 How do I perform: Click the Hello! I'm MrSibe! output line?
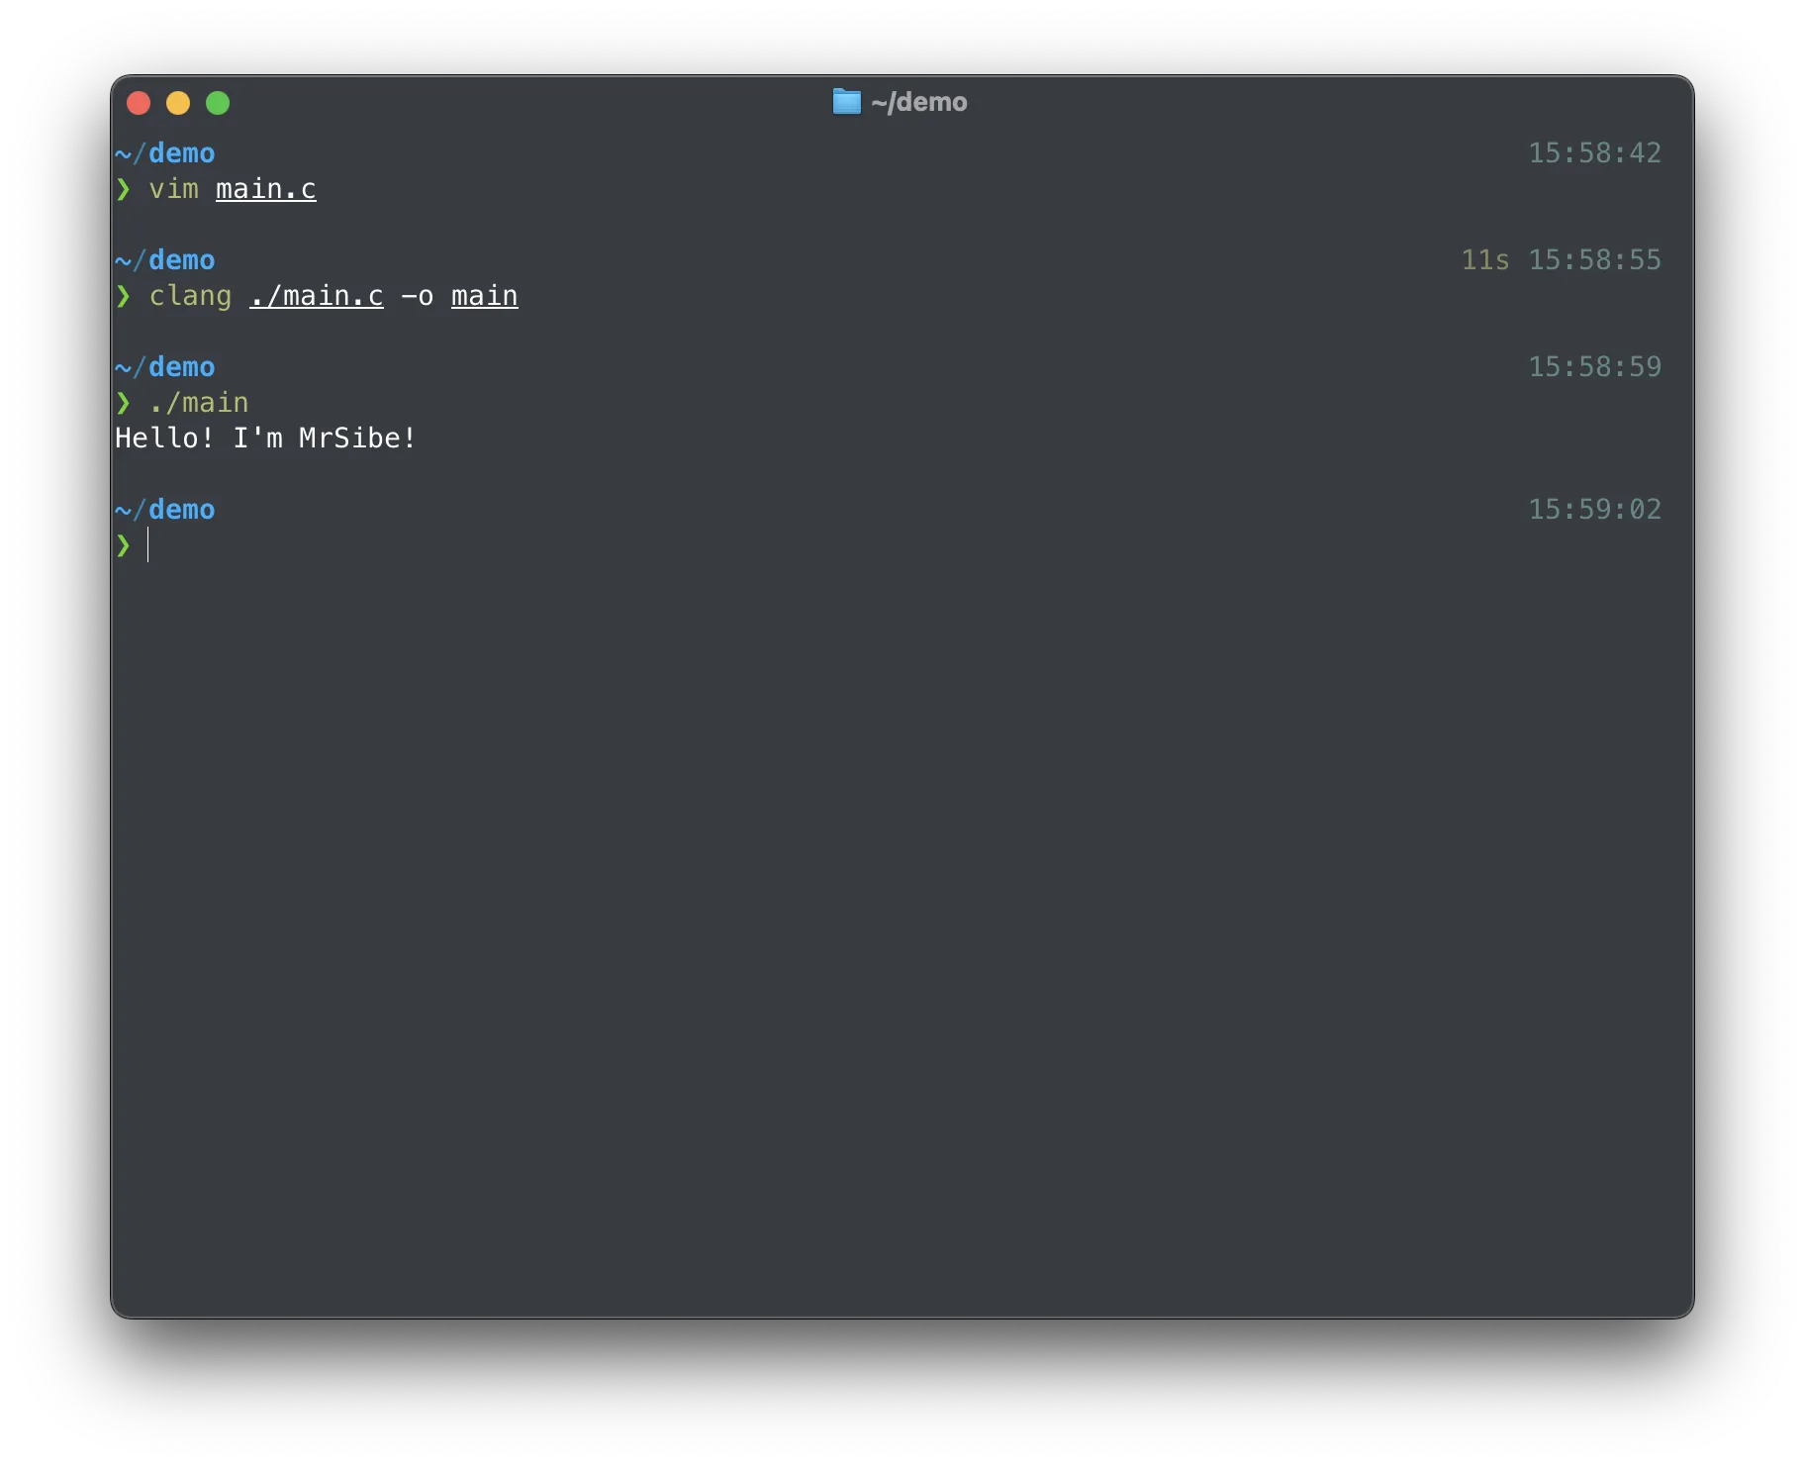coord(265,439)
